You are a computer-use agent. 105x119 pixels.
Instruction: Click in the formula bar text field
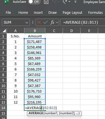83,22
